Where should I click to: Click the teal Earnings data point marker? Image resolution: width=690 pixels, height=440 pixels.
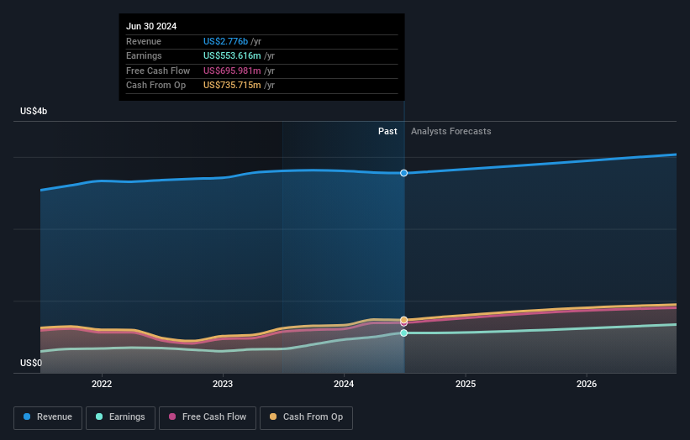[x=403, y=333]
